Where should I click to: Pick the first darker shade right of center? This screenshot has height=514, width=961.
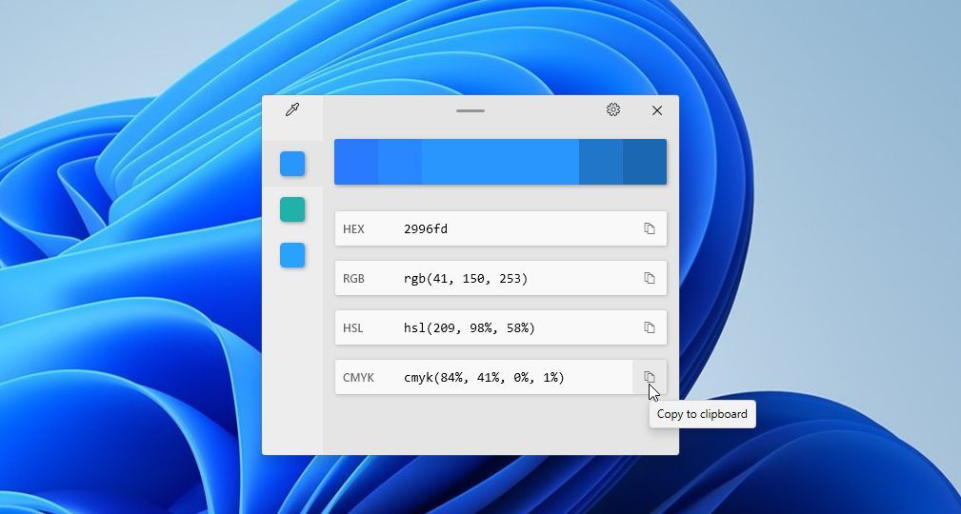coord(601,162)
